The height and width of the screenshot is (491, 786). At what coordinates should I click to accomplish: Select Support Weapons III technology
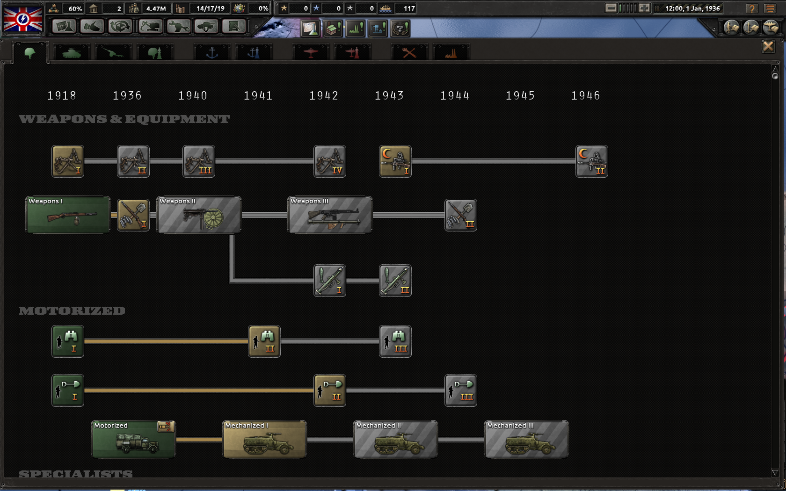(199, 161)
